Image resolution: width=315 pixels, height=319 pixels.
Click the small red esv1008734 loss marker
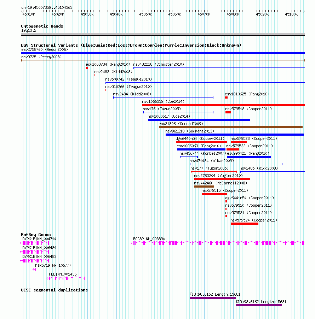pos(87,68)
